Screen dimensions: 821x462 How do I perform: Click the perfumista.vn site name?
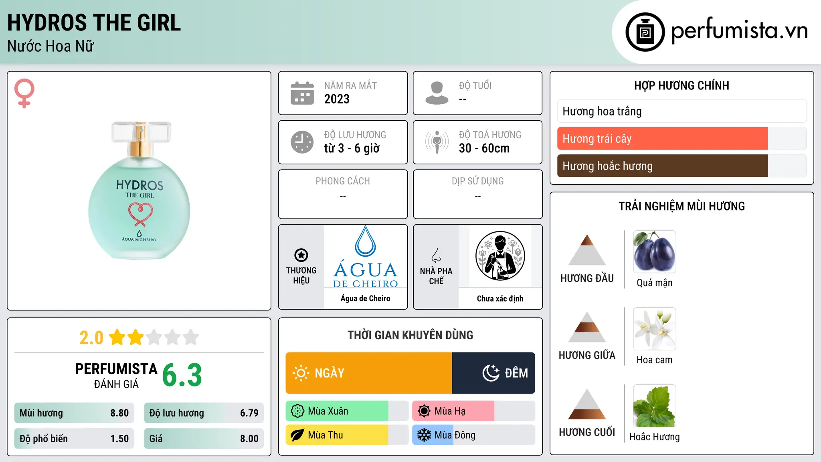coord(740,30)
